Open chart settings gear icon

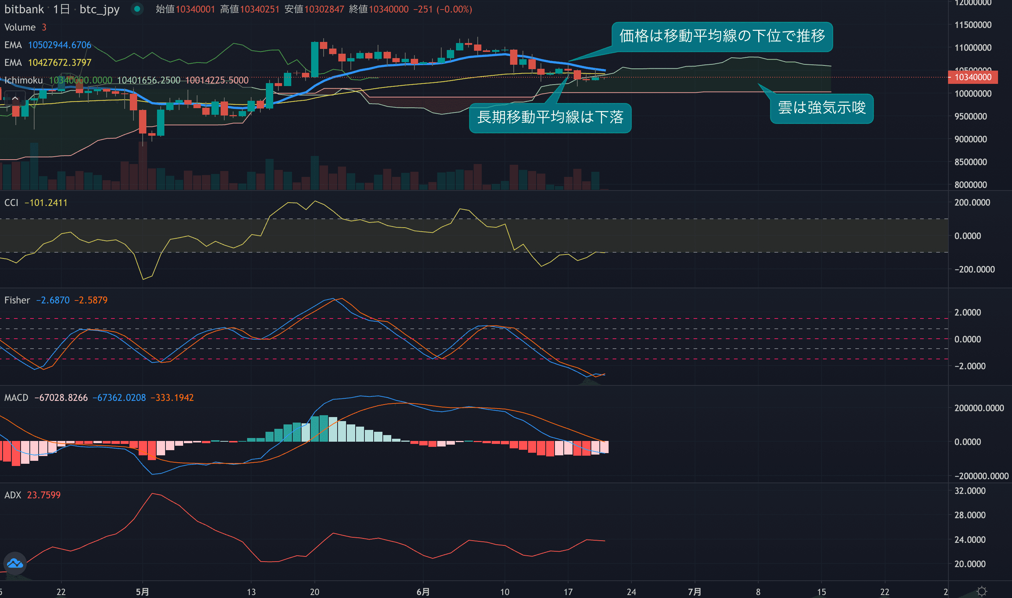[x=982, y=591]
